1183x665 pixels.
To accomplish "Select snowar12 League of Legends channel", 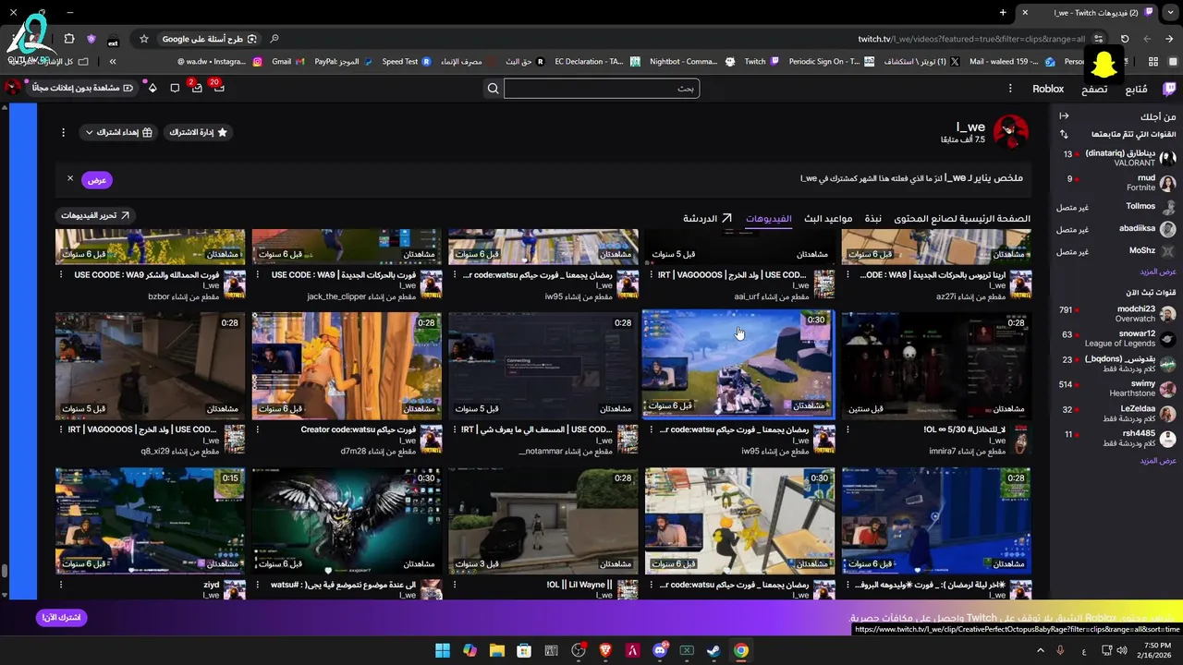I will (x=1117, y=338).
